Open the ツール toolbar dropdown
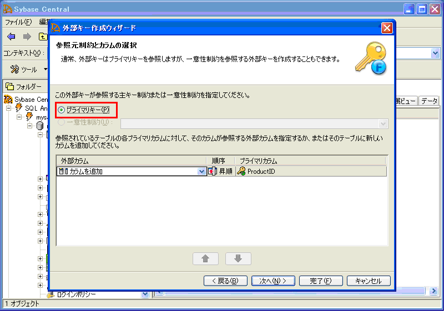The height and width of the screenshot is (311, 444). 46,69
